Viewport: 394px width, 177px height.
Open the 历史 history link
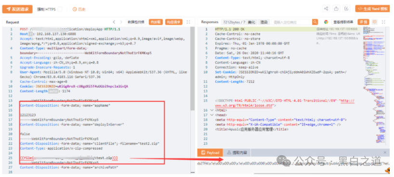pyautogui.click(x=79, y=9)
